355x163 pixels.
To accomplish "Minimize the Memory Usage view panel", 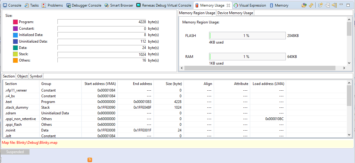I will (341, 5).
